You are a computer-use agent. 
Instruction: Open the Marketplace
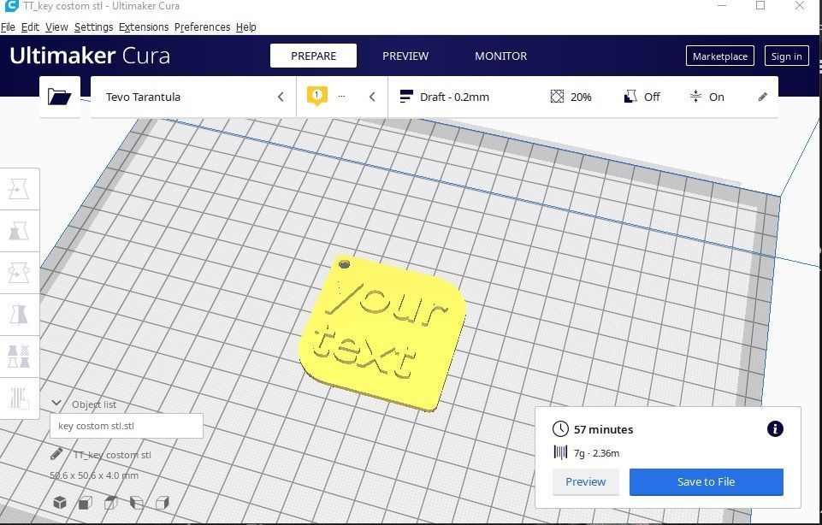(x=719, y=56)
